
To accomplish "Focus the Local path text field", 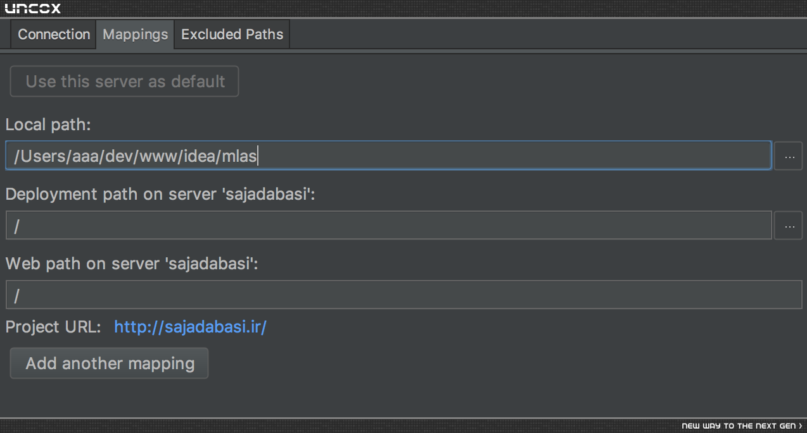I will coord(388,156).
